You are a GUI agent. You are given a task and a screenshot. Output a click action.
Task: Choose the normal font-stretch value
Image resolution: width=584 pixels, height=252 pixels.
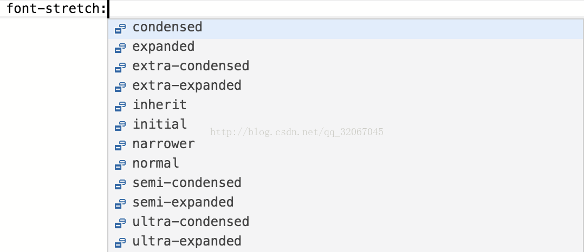(346, 165)
